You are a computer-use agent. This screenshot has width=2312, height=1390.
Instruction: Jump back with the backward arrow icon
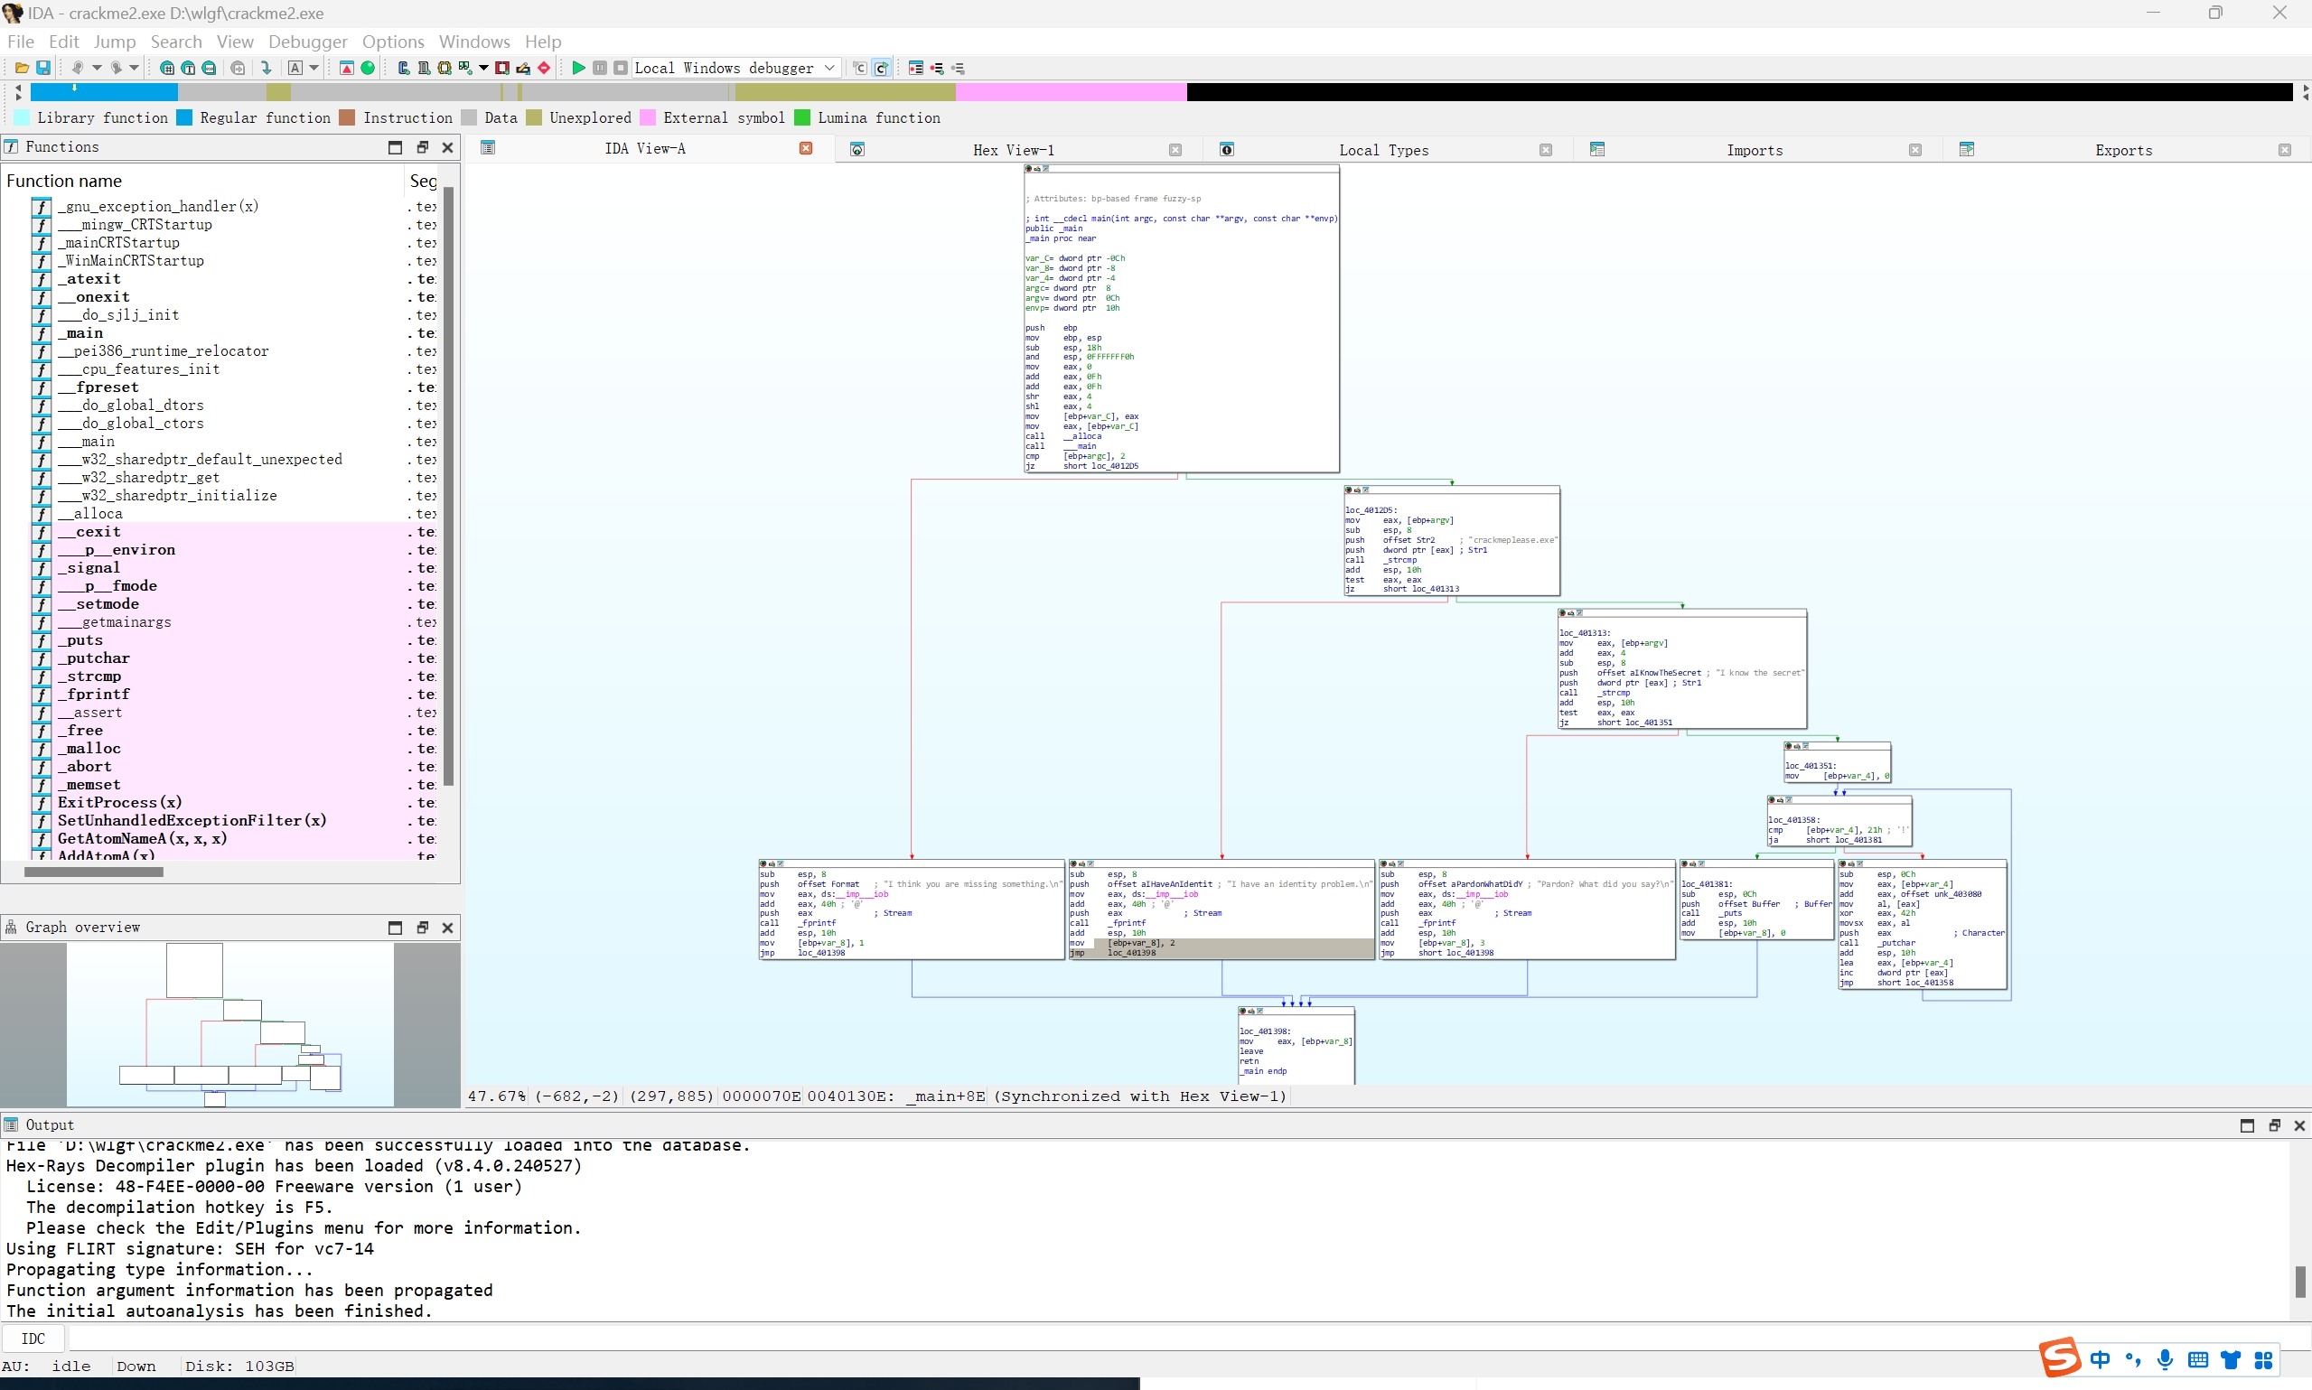click(78, 68)
